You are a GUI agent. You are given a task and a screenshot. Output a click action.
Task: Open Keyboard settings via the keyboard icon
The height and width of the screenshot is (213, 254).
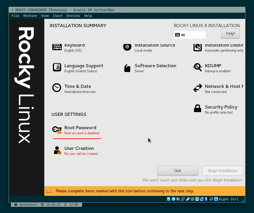[x=57, y=47]
